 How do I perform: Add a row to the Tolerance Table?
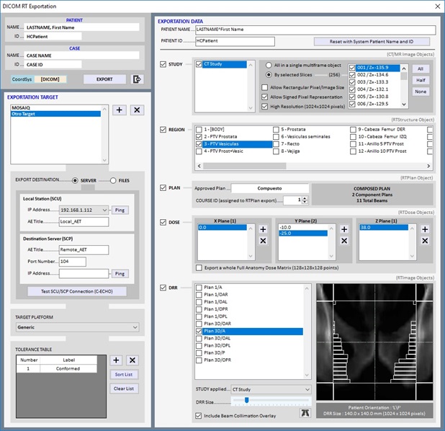(x=115, y=360)
